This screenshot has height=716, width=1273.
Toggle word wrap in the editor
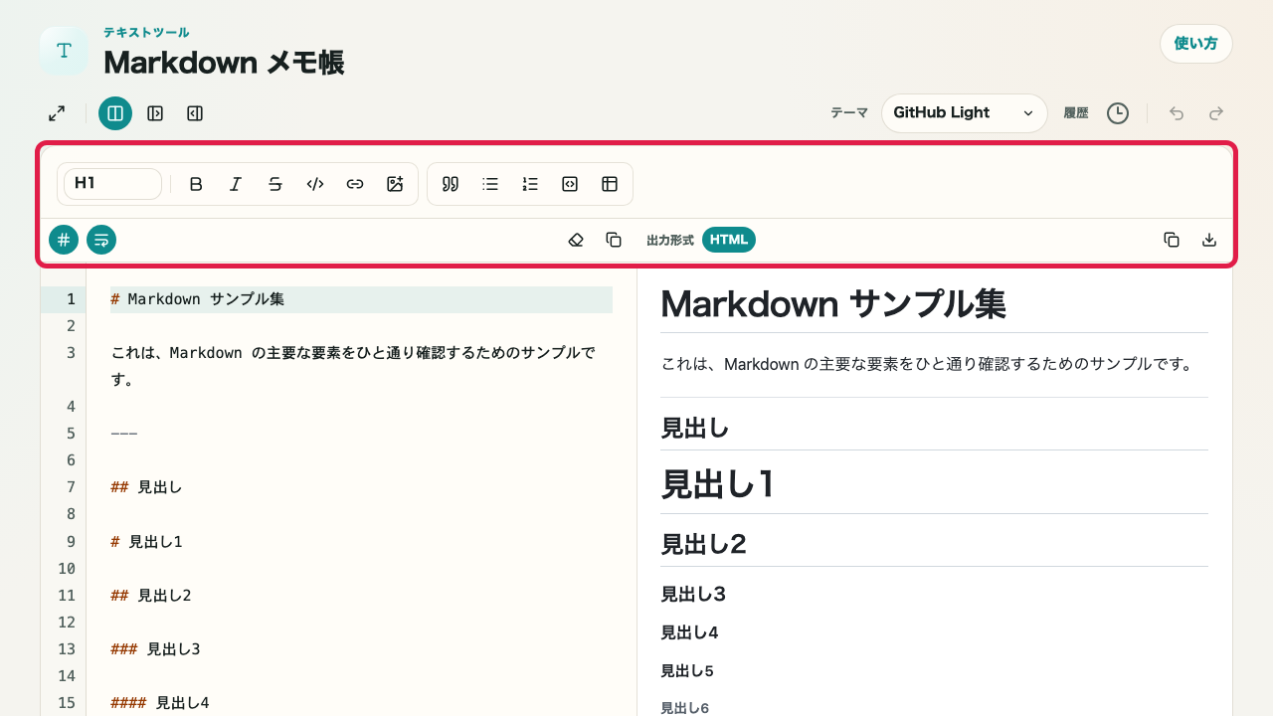101,240
